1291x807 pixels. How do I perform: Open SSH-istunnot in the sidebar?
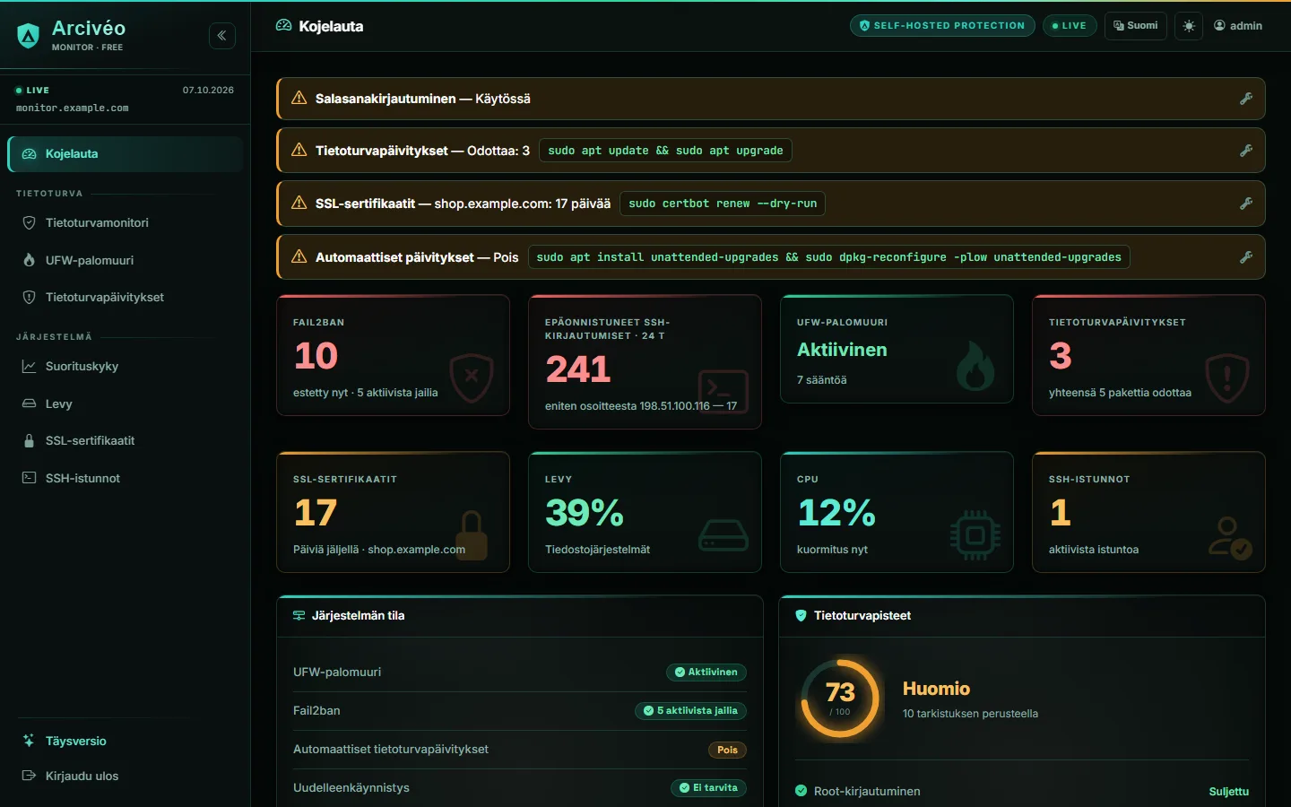pyautogui.click(x=126, y=478)
